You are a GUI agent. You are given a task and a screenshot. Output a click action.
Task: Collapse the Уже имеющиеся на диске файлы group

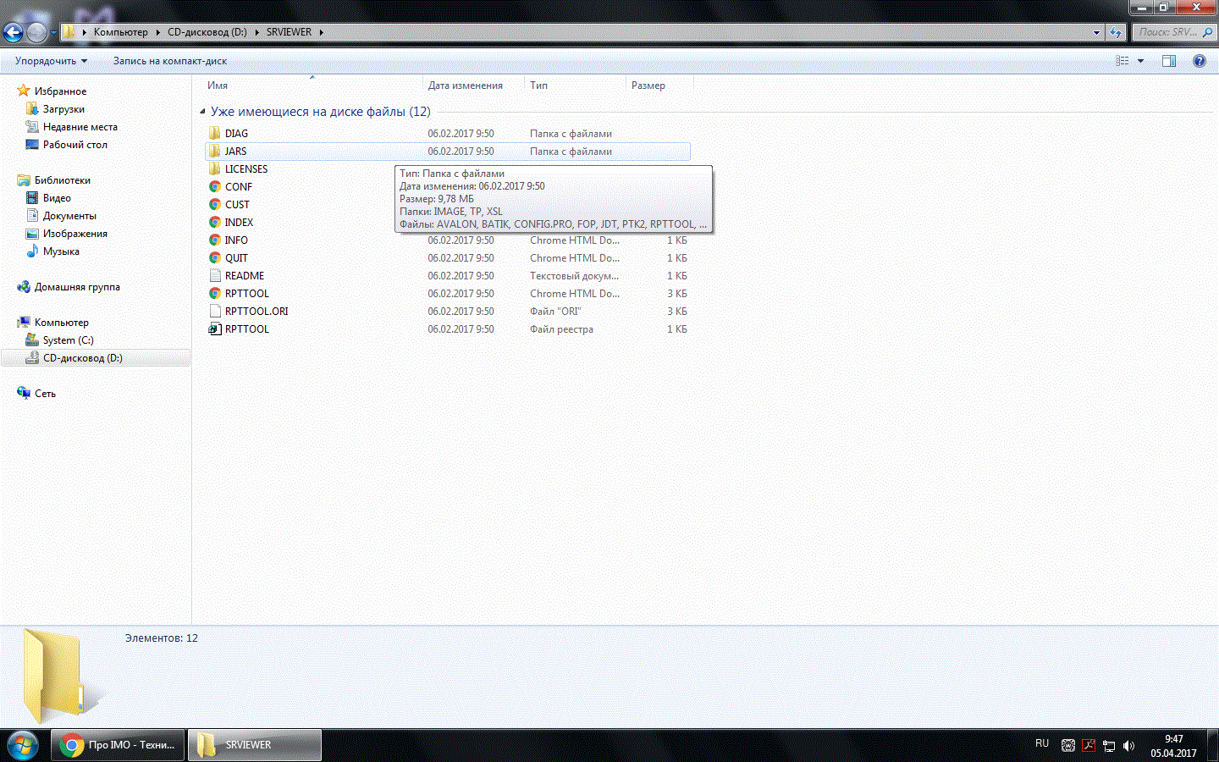pyautogui.click(x=202, y=112)
